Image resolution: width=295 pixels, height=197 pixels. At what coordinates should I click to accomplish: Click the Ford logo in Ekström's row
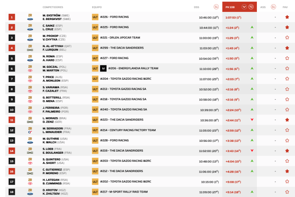coord(30,19)
